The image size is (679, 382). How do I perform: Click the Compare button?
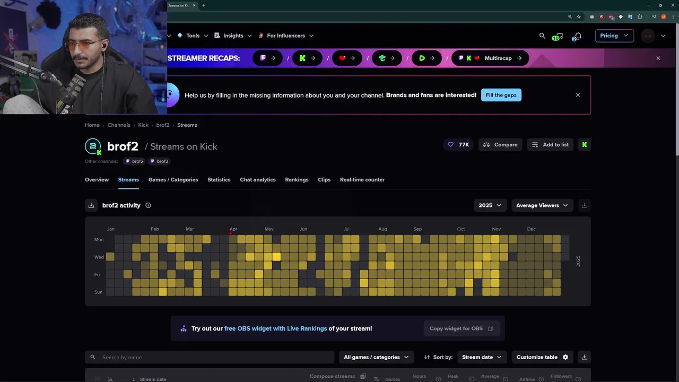click(500, 144)
